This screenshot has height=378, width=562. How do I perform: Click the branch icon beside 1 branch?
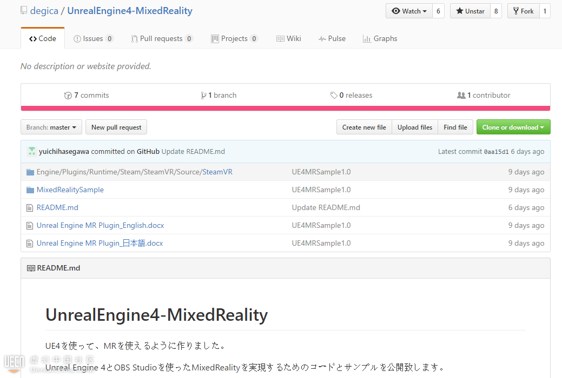click(x=203, y=96)
